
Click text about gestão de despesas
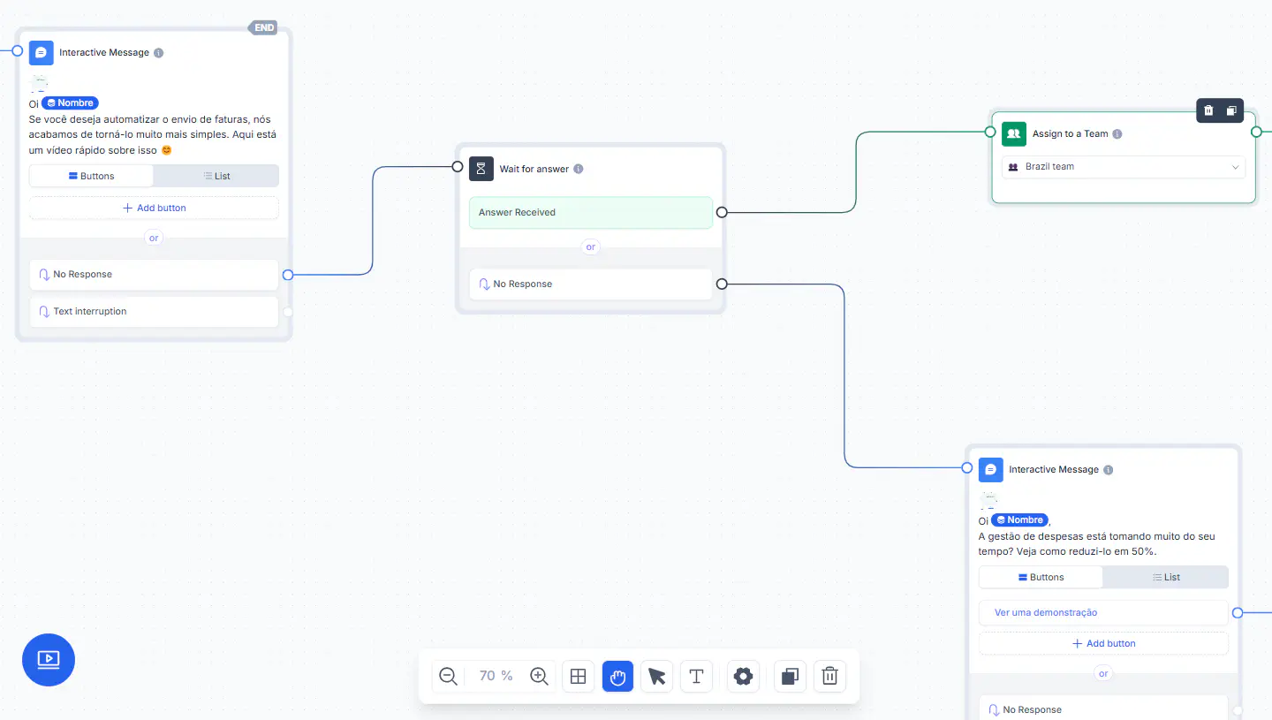[x=1097, y=543]
